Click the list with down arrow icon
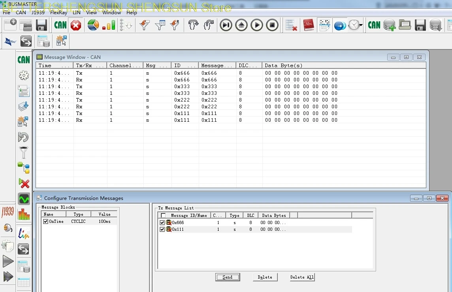452x292 pixels. point(126,25)
